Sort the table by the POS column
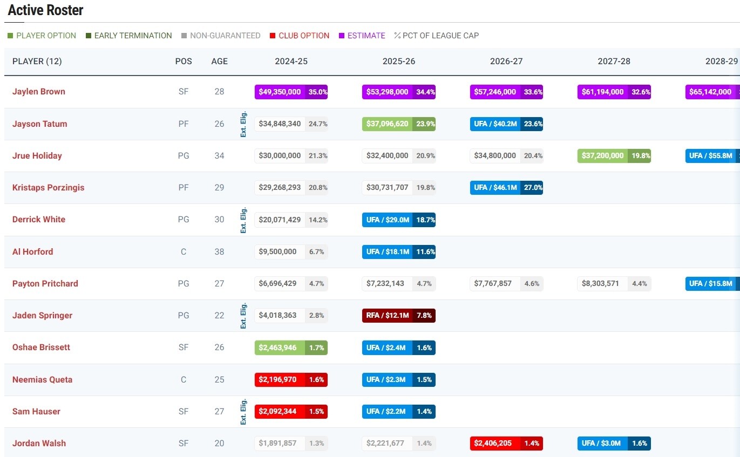740x457 pixels. coord(184,62)
